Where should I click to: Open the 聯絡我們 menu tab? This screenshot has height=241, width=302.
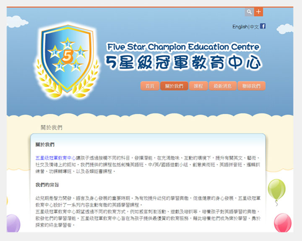(252, 86)
